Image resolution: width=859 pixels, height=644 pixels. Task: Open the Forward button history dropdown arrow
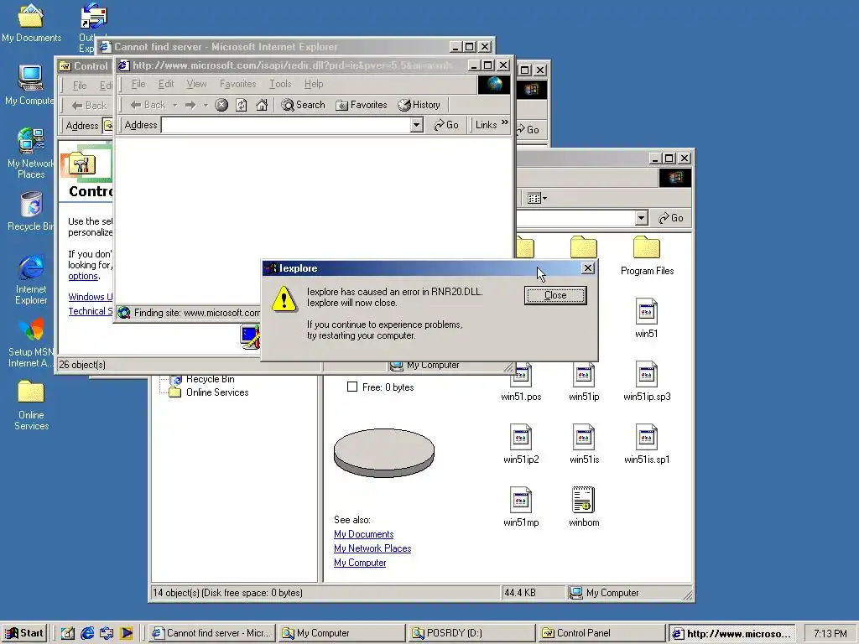(206, 105)
